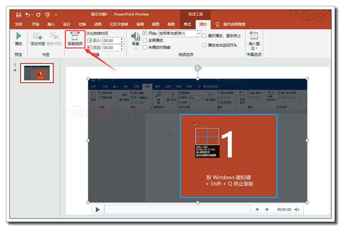Viewport: 341px width, 228px height.
Task: Increase the 淡入 fade-in time with up arrow
Action: 122,39
